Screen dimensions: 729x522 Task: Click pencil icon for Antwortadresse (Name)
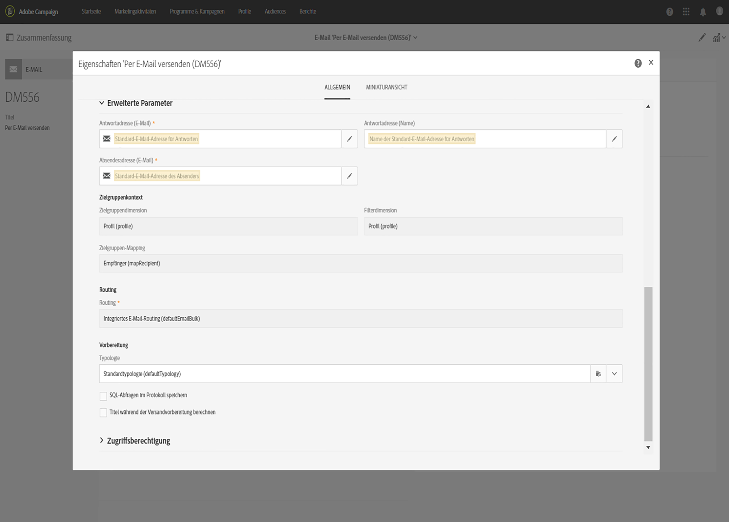click(614, 139)
